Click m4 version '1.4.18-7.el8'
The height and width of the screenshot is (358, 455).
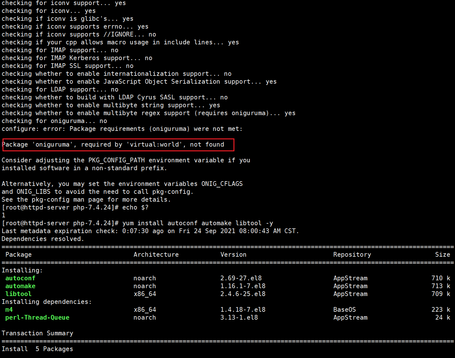(x=243, y=310)
